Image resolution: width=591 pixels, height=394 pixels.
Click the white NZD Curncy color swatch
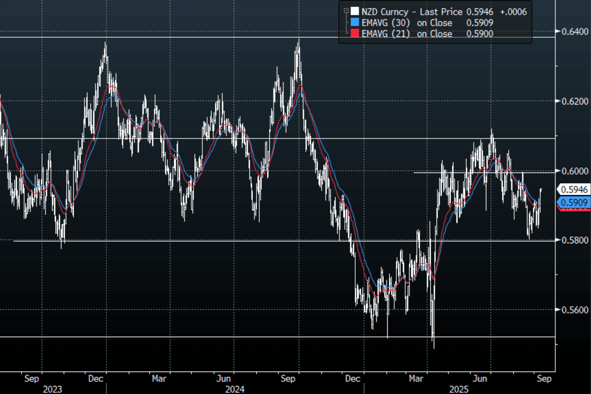tap(355, 11)
